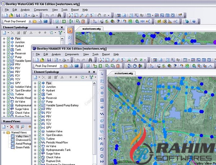Image resolution: width=216 pixels, height=165 pixels.
Task: Uncheck Surge Valve checkbox in HAMMER panel
Action: click(40, 154)
